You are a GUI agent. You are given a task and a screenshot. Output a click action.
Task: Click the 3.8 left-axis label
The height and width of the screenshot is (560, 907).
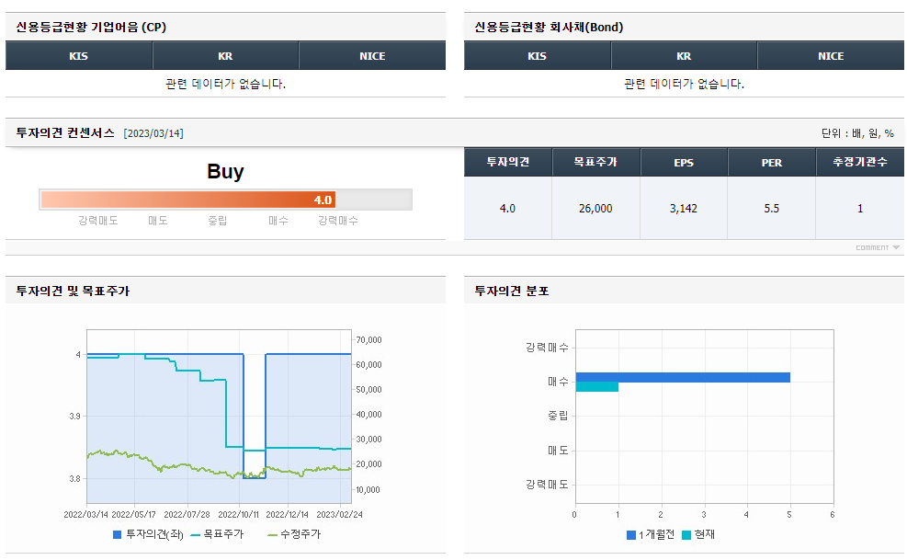click(x=75, y=479)
